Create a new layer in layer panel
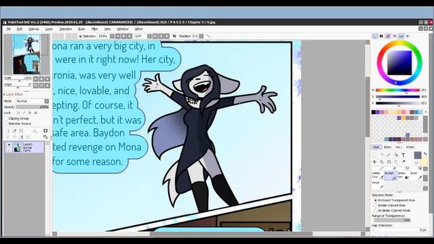Screen dimensions: 434x244 [x=7, y=131]
